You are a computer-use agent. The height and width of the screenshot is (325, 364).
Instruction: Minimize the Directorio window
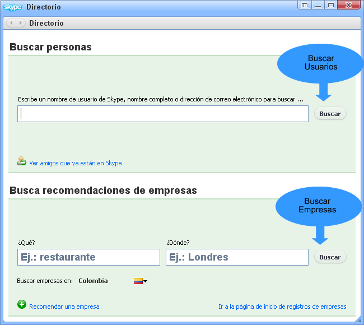click(318, 6)
